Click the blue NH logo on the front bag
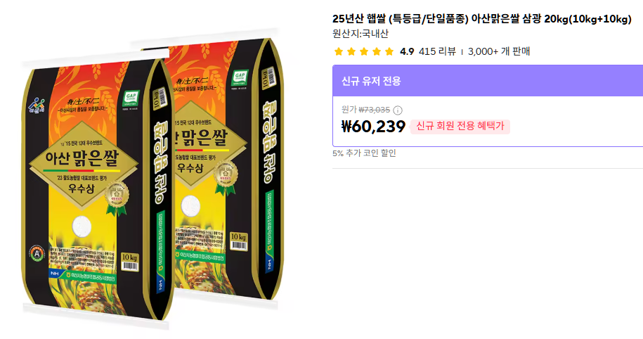 click(53, 273)
